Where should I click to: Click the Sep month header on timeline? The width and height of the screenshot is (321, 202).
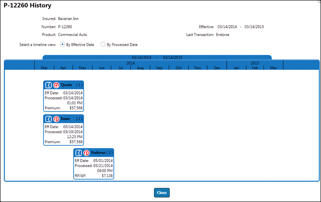[x=159, y=68]
